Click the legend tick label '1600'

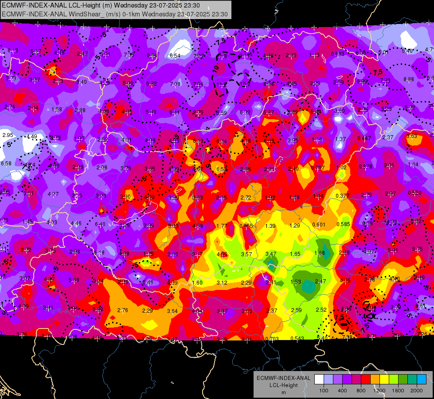398,391
